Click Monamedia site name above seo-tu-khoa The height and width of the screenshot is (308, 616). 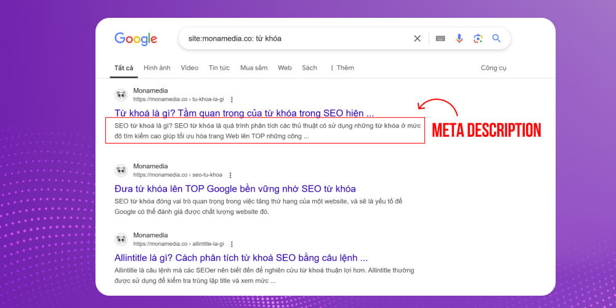pos(150,166)
